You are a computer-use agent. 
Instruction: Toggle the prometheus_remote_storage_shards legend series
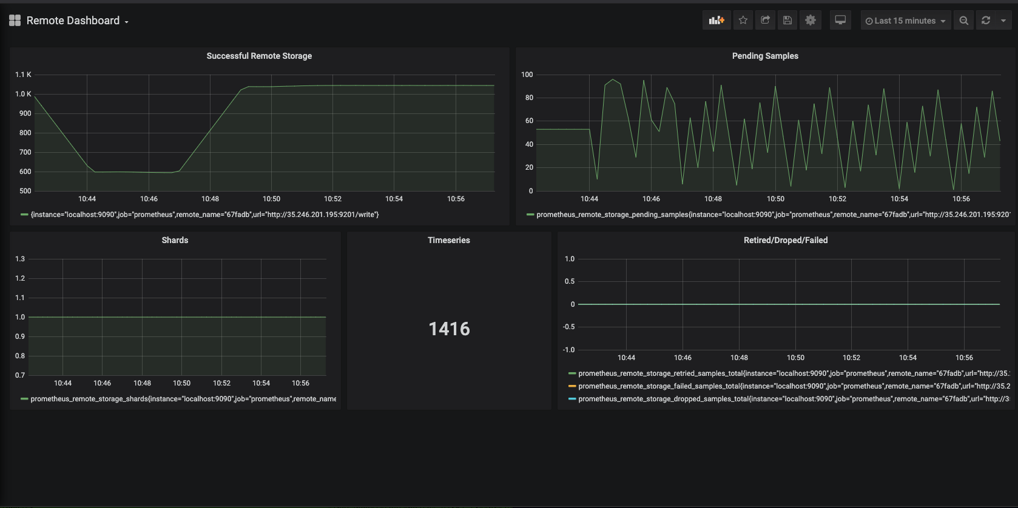[183, 399]
